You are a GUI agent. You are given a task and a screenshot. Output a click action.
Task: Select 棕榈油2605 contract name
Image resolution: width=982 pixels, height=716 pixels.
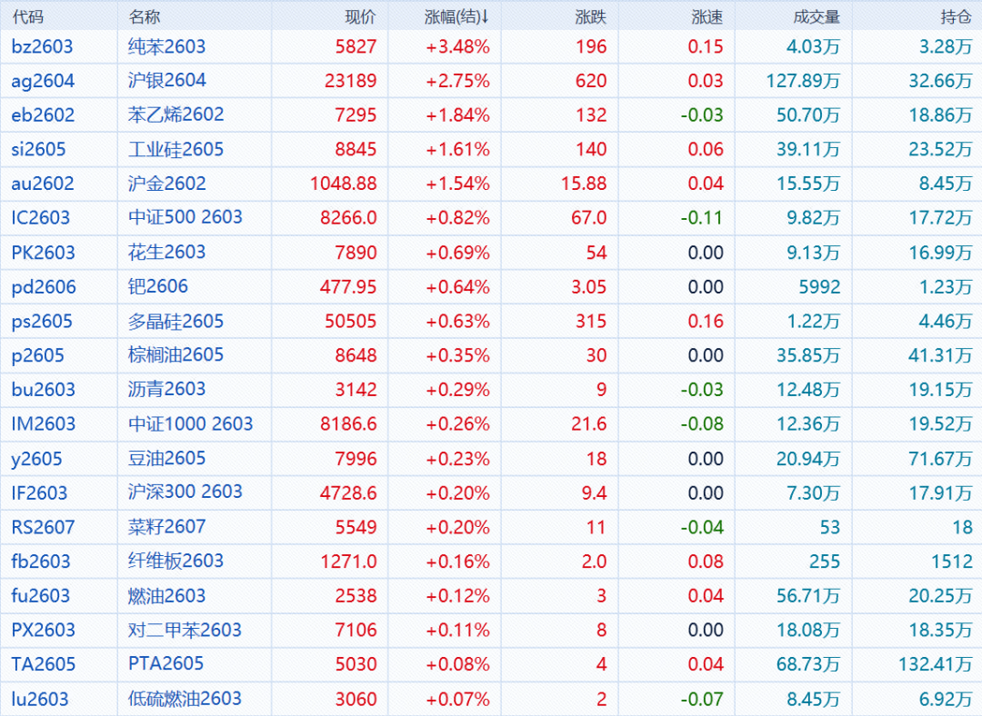click(x=175, y=355)
